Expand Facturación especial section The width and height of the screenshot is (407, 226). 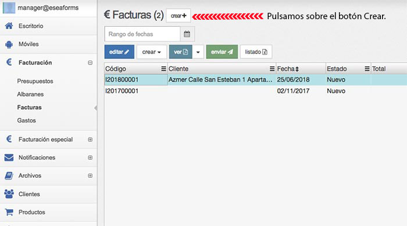90,139
